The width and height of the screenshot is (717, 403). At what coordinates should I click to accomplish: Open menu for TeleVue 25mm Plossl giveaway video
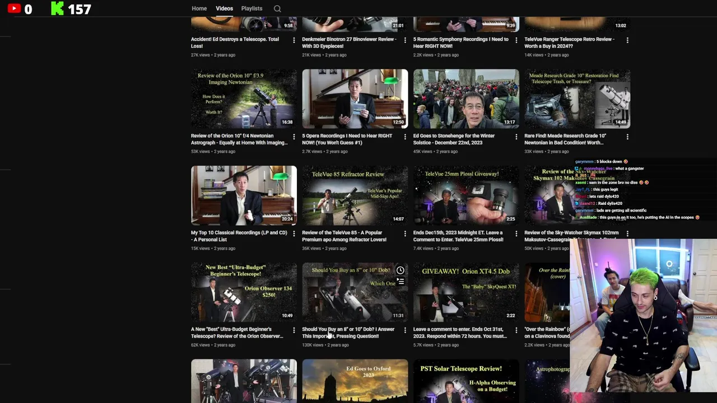[x=516, y=233]
